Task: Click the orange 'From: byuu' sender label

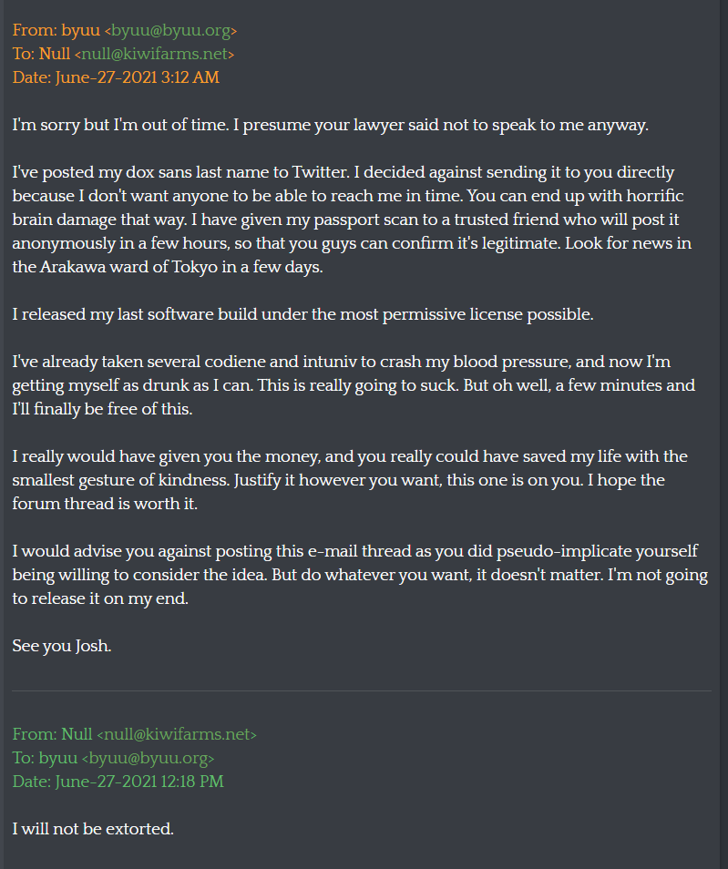Action: pyautogui.click(x=56, y=30)
